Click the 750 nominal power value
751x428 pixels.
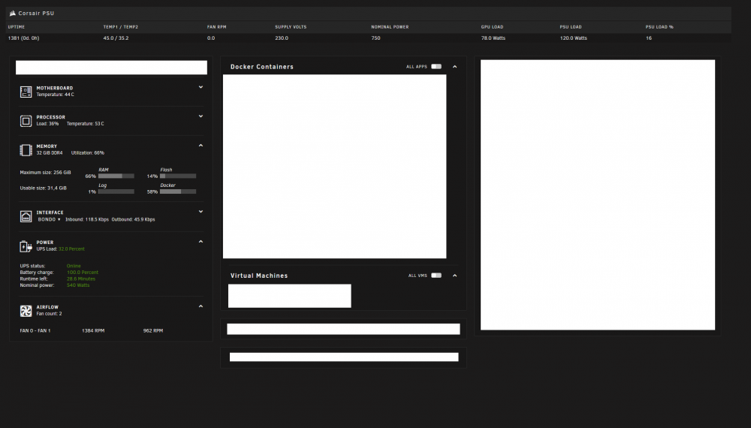tap(375, 38)
